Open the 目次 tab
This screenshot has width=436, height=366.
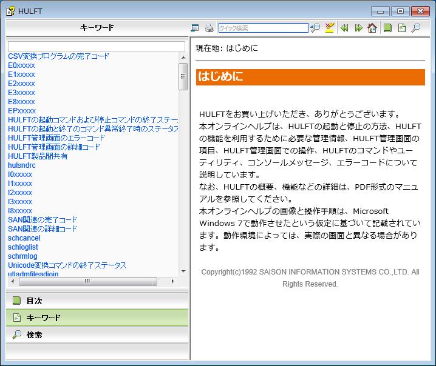coord(97,301)
